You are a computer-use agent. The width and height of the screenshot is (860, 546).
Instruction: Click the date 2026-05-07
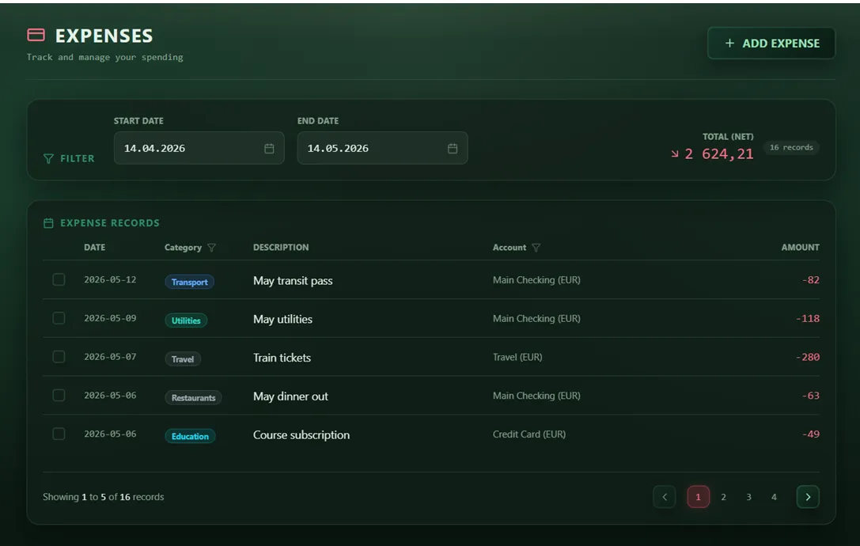[x=110, y=357]
